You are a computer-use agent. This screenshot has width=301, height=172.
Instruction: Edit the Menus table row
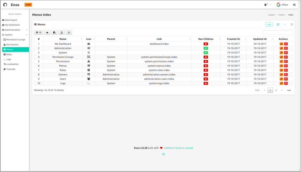[x=281, y=66]
